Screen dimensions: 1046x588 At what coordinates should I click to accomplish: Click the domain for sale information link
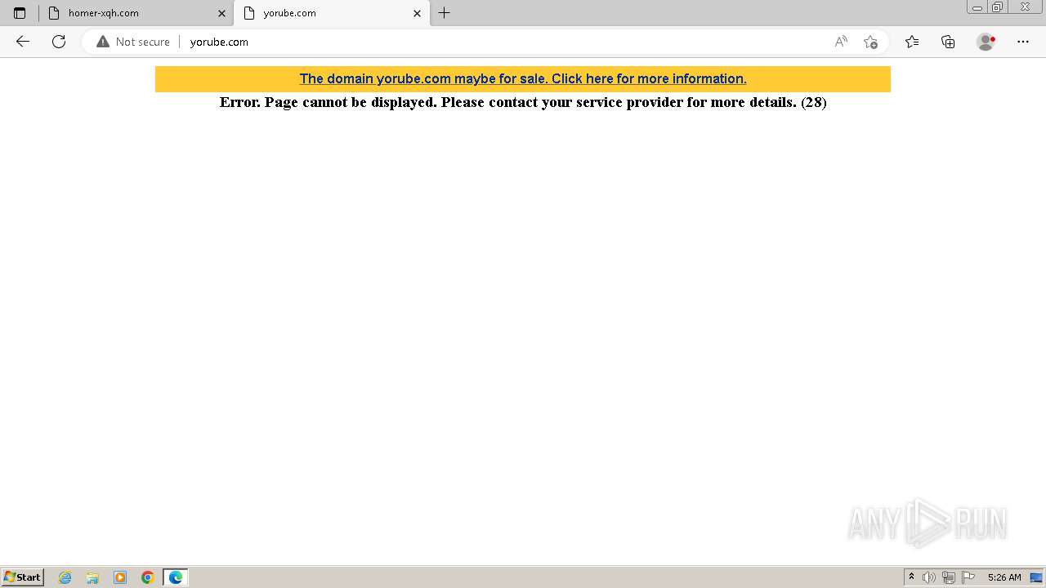(x=523, y=78)
